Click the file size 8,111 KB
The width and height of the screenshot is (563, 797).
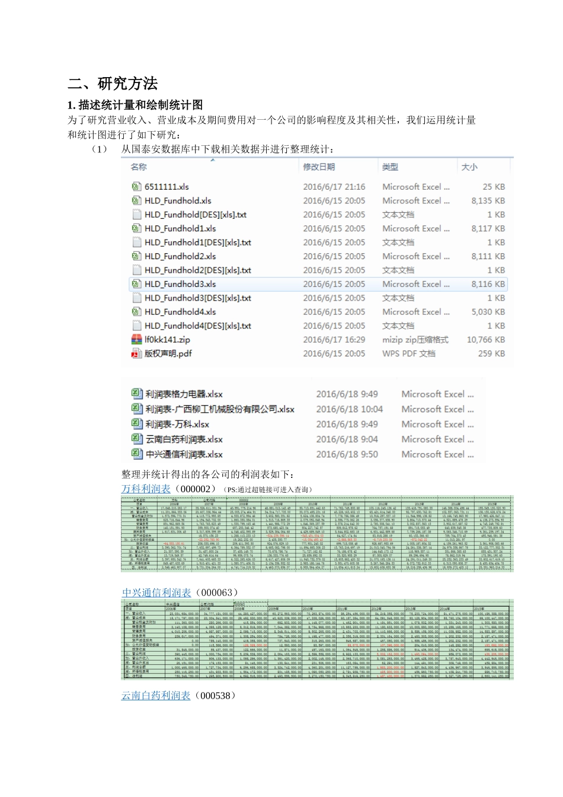(x=488, y=256)
